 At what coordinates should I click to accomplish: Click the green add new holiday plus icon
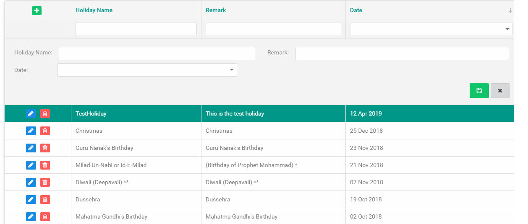pyautogui.click(x=37, y=10)
